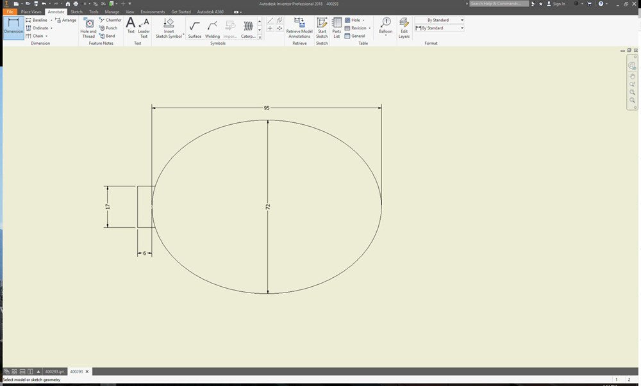Choose the Leader Text tool

144,28
